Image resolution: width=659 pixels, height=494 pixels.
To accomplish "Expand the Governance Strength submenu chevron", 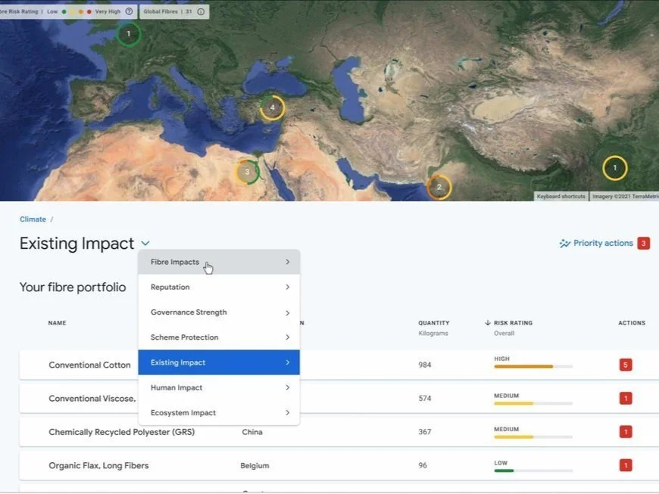I will click(288, 313).
